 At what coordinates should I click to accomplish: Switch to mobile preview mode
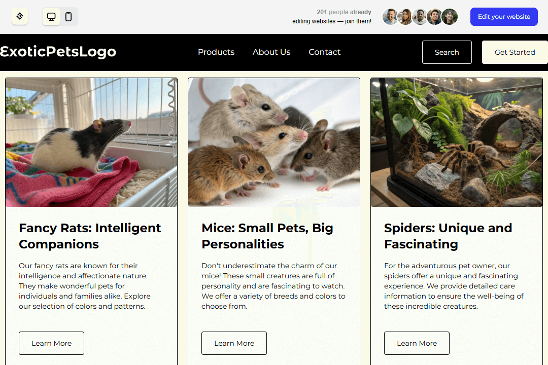point(68,17)
